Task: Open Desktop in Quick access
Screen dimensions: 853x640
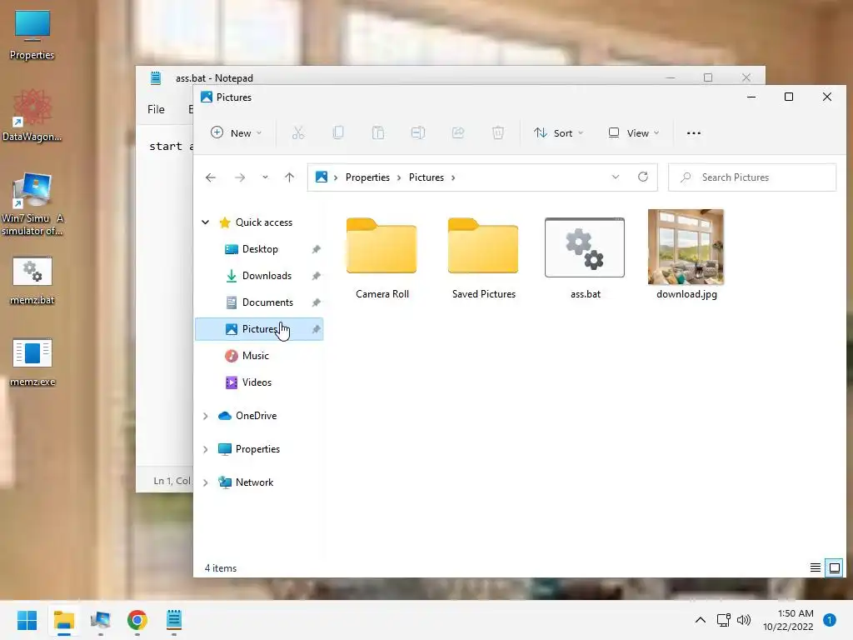Action: pos(259,248)
